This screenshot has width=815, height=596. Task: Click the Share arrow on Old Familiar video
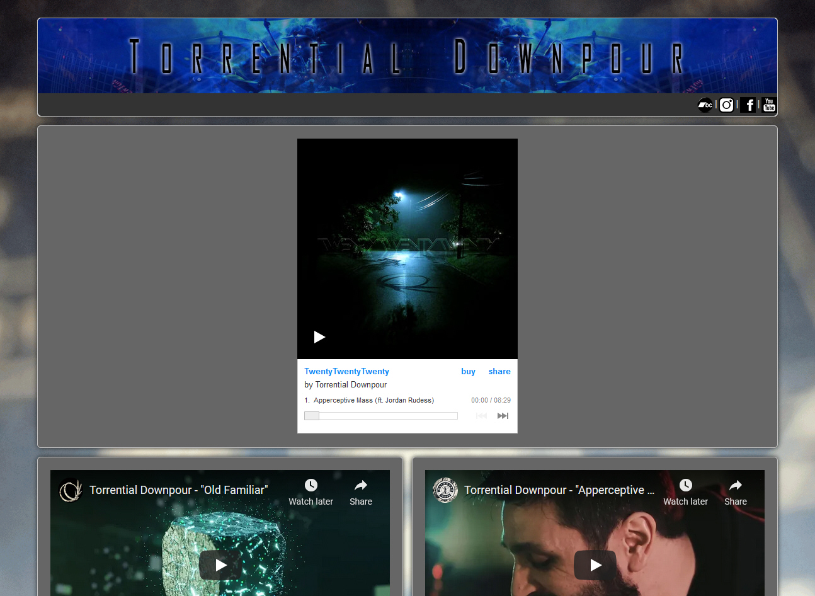(361, 486)
